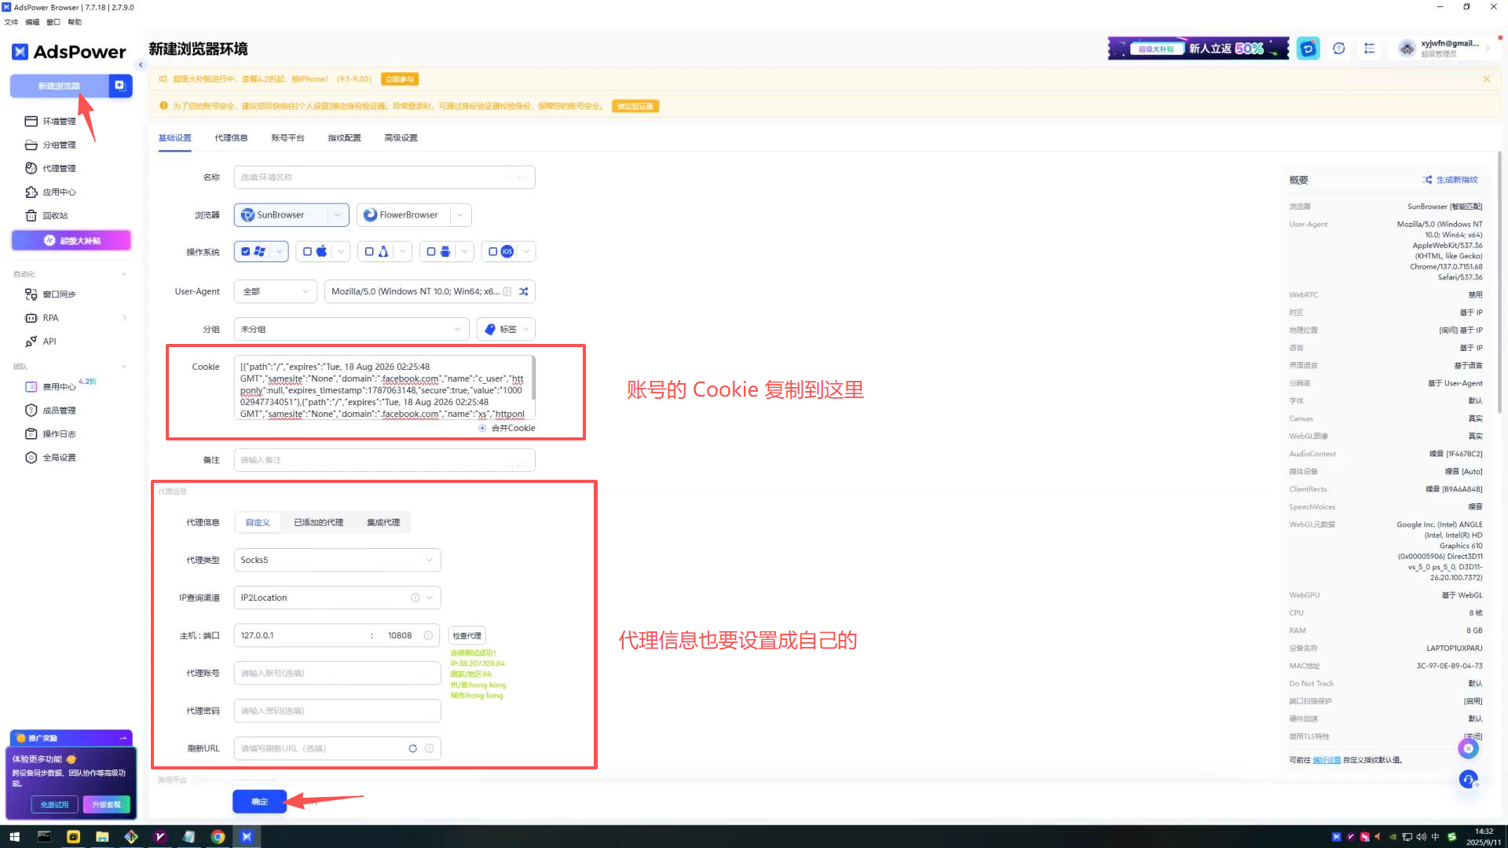This screenshot has width=1508, height=848.
Task: Open 代理管理 in the sidebar
Action: 59,168
